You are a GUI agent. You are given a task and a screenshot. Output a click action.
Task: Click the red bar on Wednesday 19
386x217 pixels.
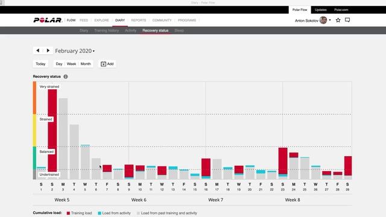tap(239, 169)
